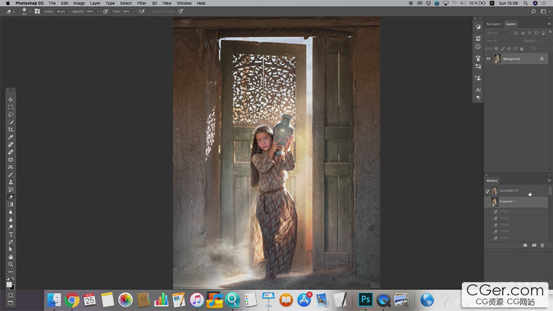Open the Paragraph panel icon
Image resolution: width=553 pixels, height=311 pixels.
click(478, 97)
